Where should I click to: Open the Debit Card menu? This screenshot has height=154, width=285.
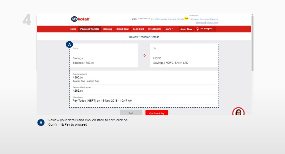[138, 29]
